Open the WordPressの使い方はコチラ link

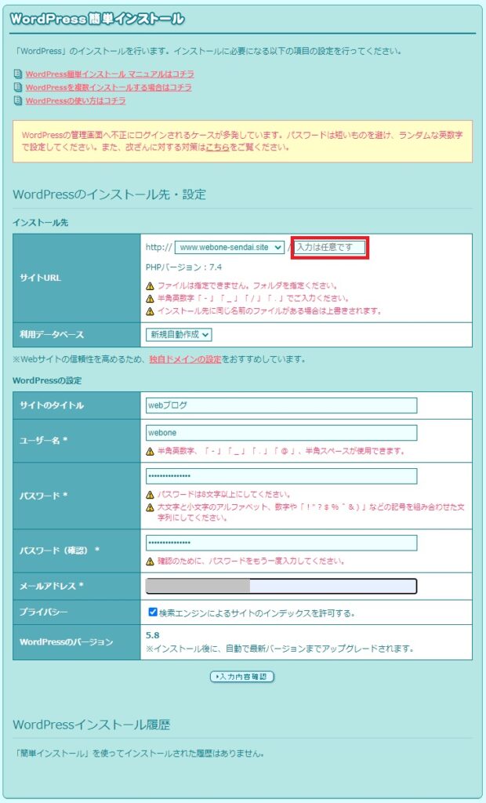click(75, 101)
